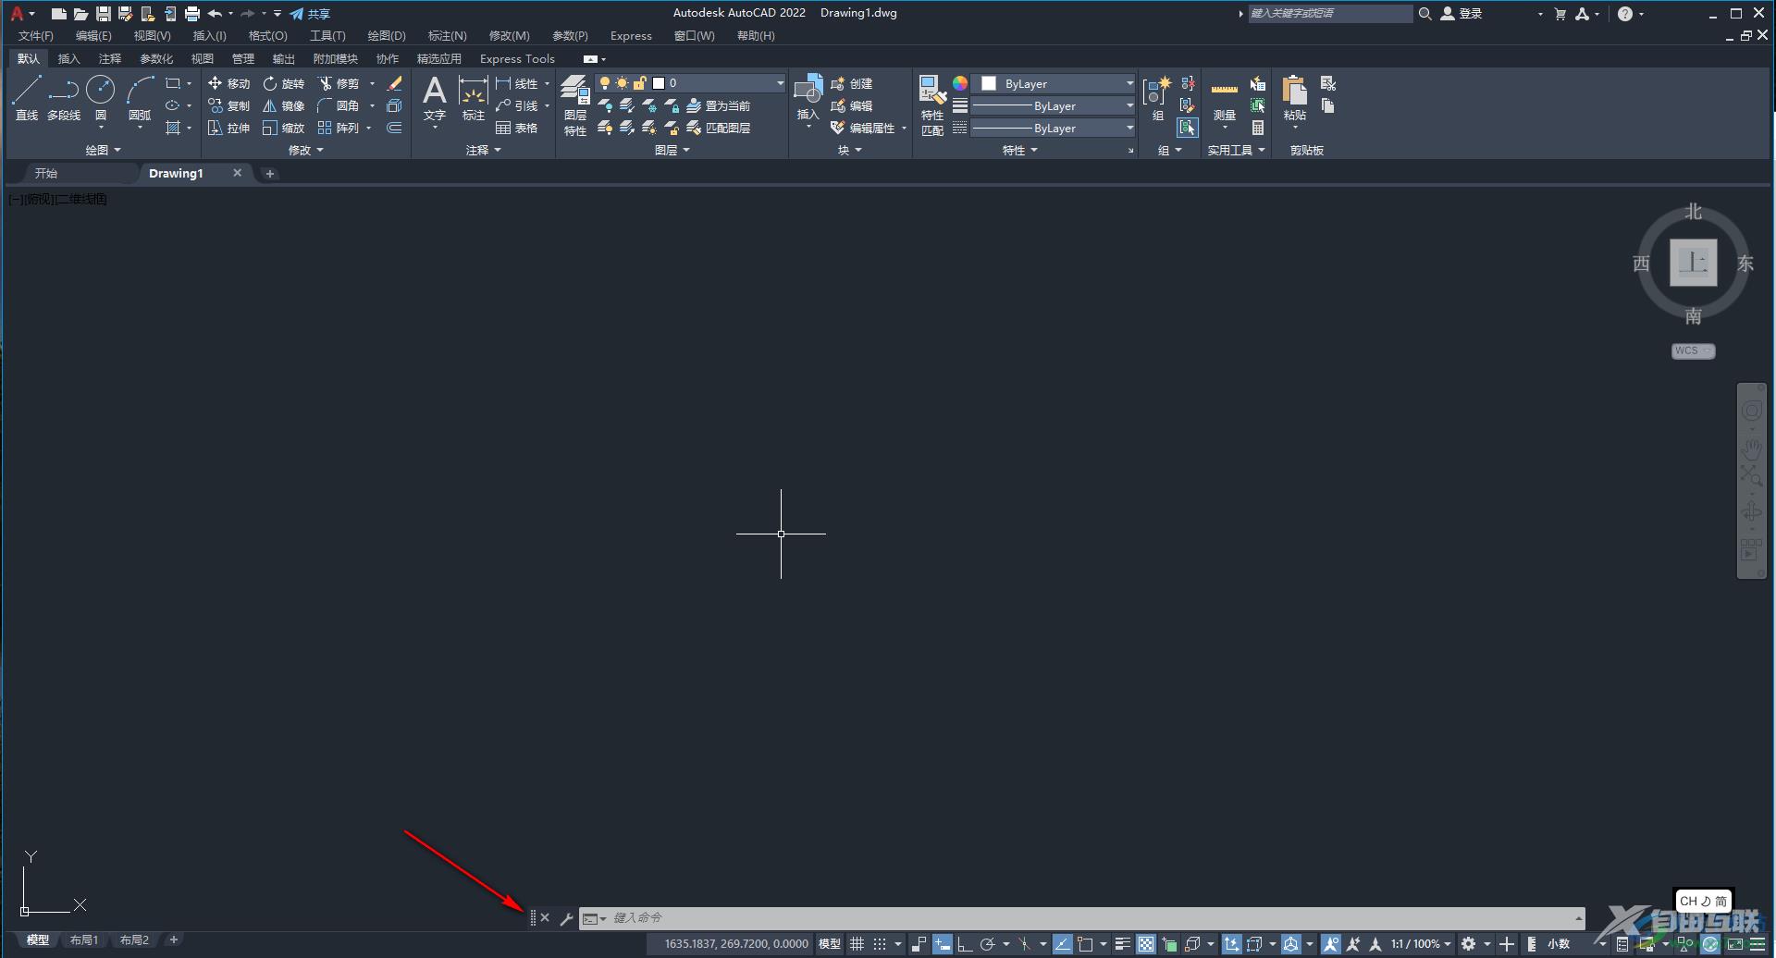
Task: Click the Offset tool icon
Action: (x=394, y=128)
